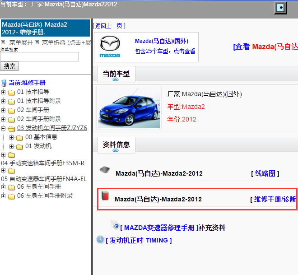Open the 查看 Mazda(马自达) link at right
Viewport: 298px width, 275px height.
(265, 47)
